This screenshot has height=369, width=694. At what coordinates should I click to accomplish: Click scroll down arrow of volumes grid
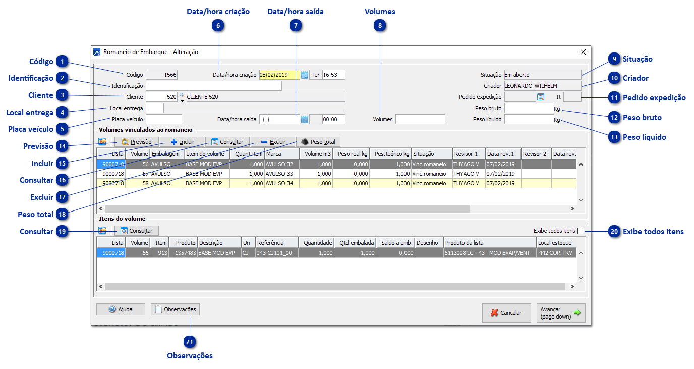(581, 200)
